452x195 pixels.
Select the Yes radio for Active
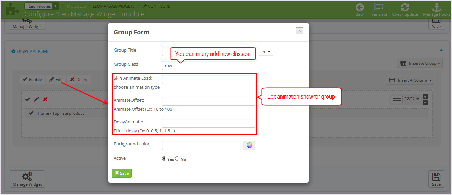[x=164, y=159]
